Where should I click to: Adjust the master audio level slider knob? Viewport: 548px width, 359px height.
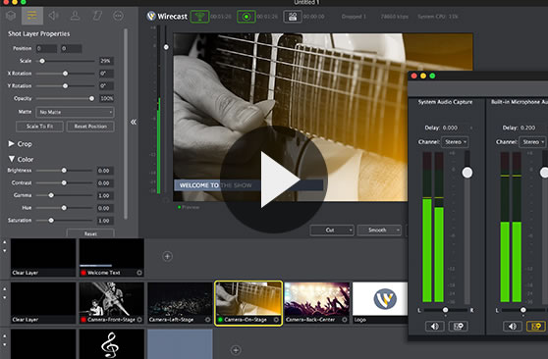[x=166, y=47]
